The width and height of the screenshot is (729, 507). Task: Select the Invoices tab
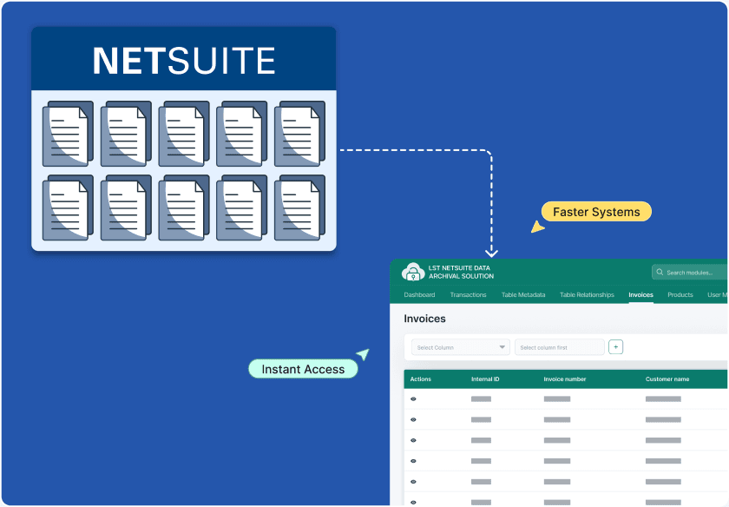pyautogui.click(x=640, y=295)
